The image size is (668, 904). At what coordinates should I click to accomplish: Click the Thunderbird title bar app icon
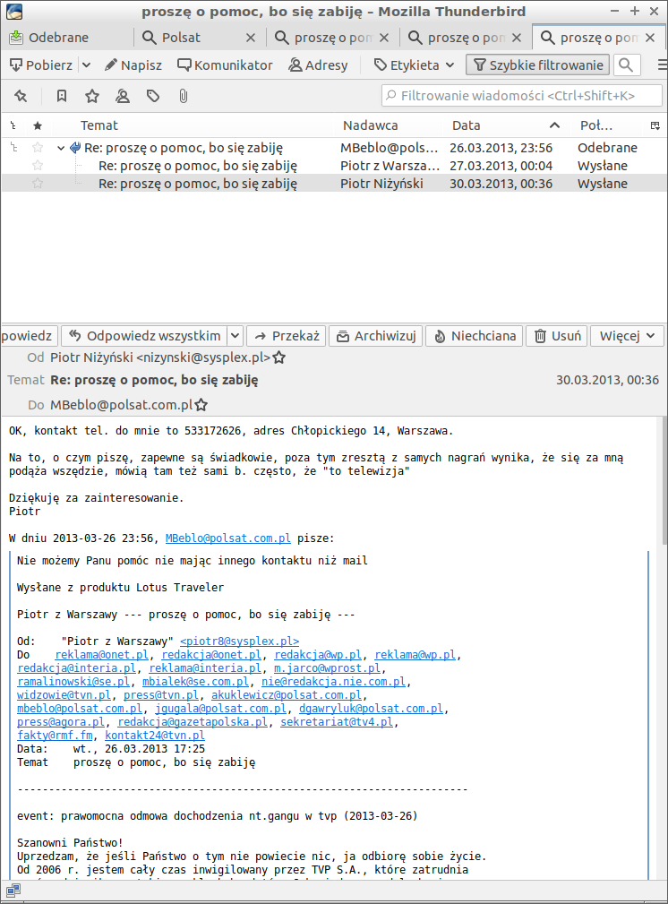(14, 12)
